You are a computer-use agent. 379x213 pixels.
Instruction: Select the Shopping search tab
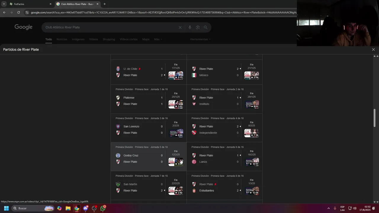(109, 39)
